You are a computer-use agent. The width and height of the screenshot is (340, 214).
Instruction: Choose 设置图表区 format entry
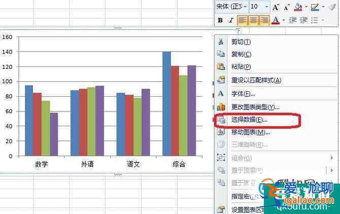click(x=248, y=210)
